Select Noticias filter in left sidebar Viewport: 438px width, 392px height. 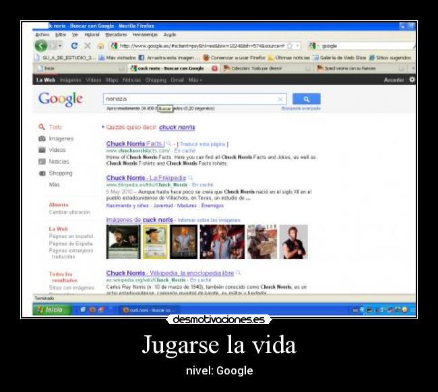54,162
